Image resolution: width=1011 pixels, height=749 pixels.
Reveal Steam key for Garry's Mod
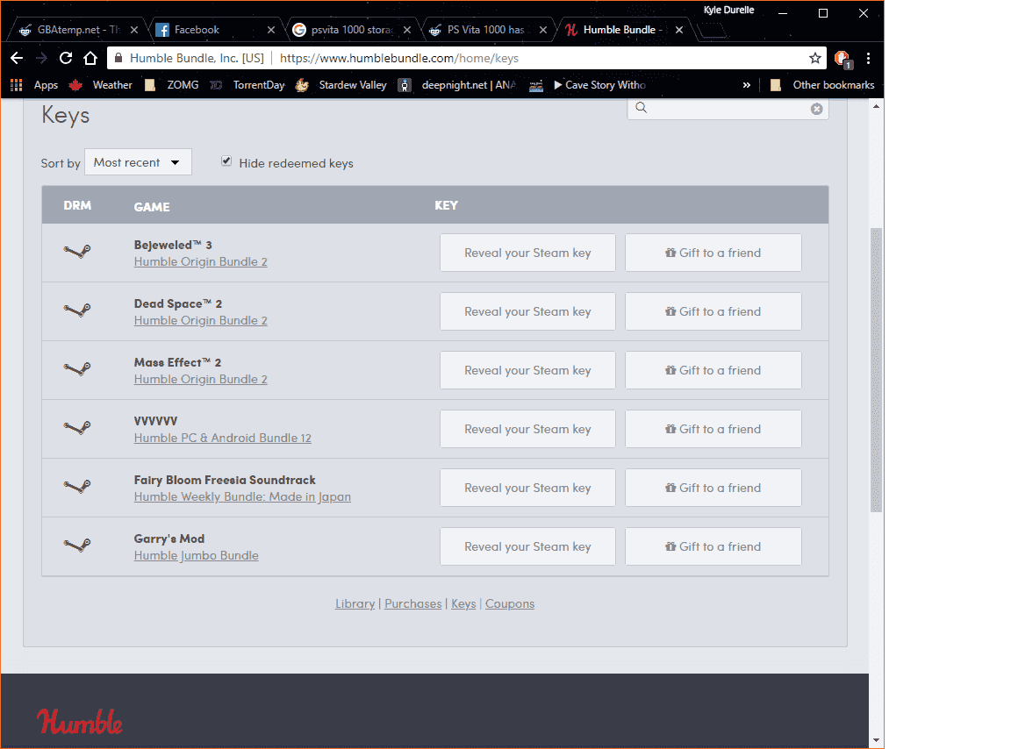click(x=527, y=546)
